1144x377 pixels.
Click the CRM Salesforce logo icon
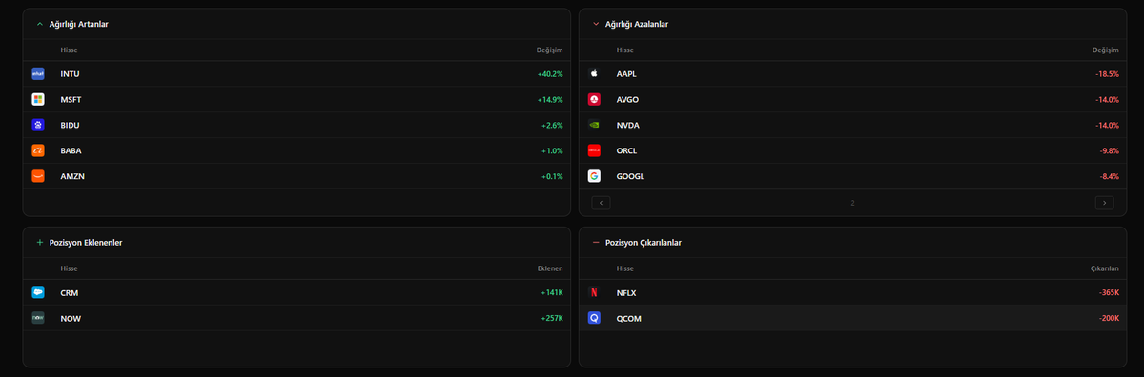[38, 292]
